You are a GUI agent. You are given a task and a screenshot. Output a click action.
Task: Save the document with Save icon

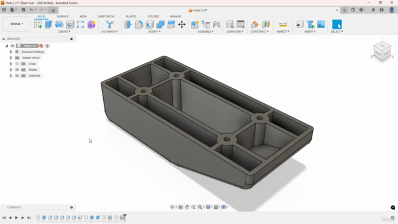point(24,10)
